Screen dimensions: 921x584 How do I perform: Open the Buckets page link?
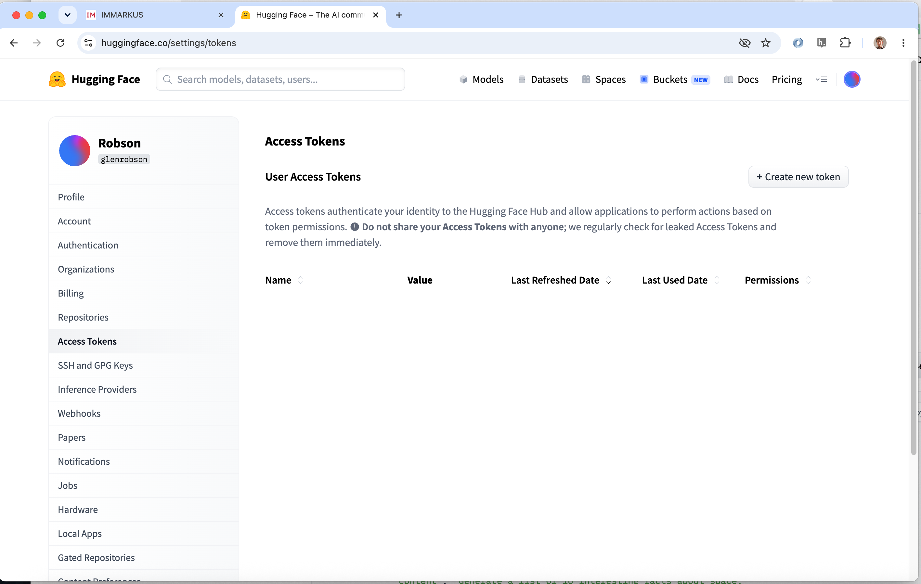pos(670,80)
